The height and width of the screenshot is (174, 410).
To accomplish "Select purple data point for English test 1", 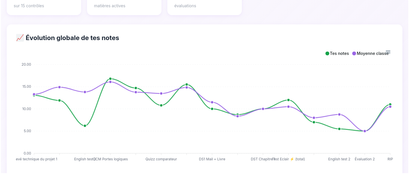I will pyautogui.click(x=85, y=92).
